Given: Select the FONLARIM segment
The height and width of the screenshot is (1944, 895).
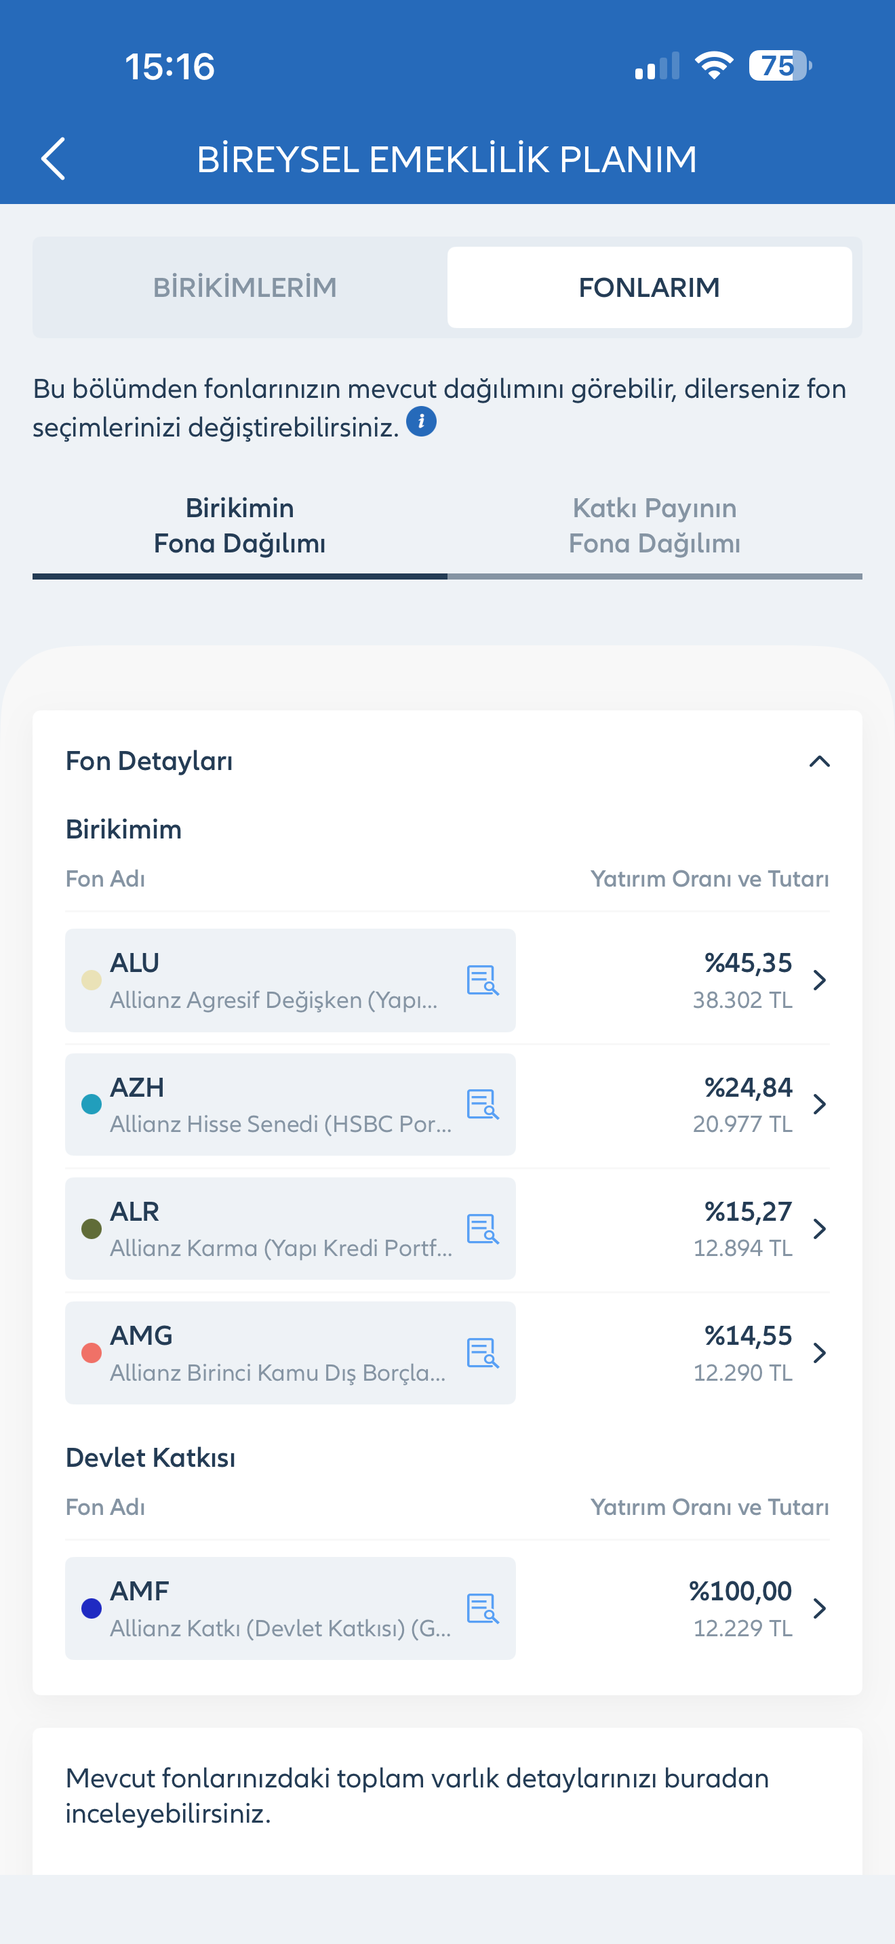Looking at the screenshot, I should click(649, 287).
